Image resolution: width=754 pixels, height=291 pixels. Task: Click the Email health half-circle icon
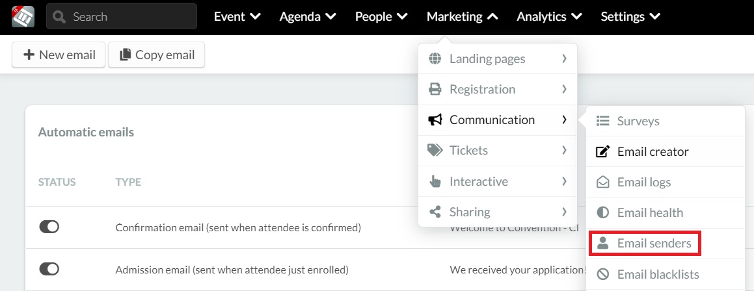point(602,212)
